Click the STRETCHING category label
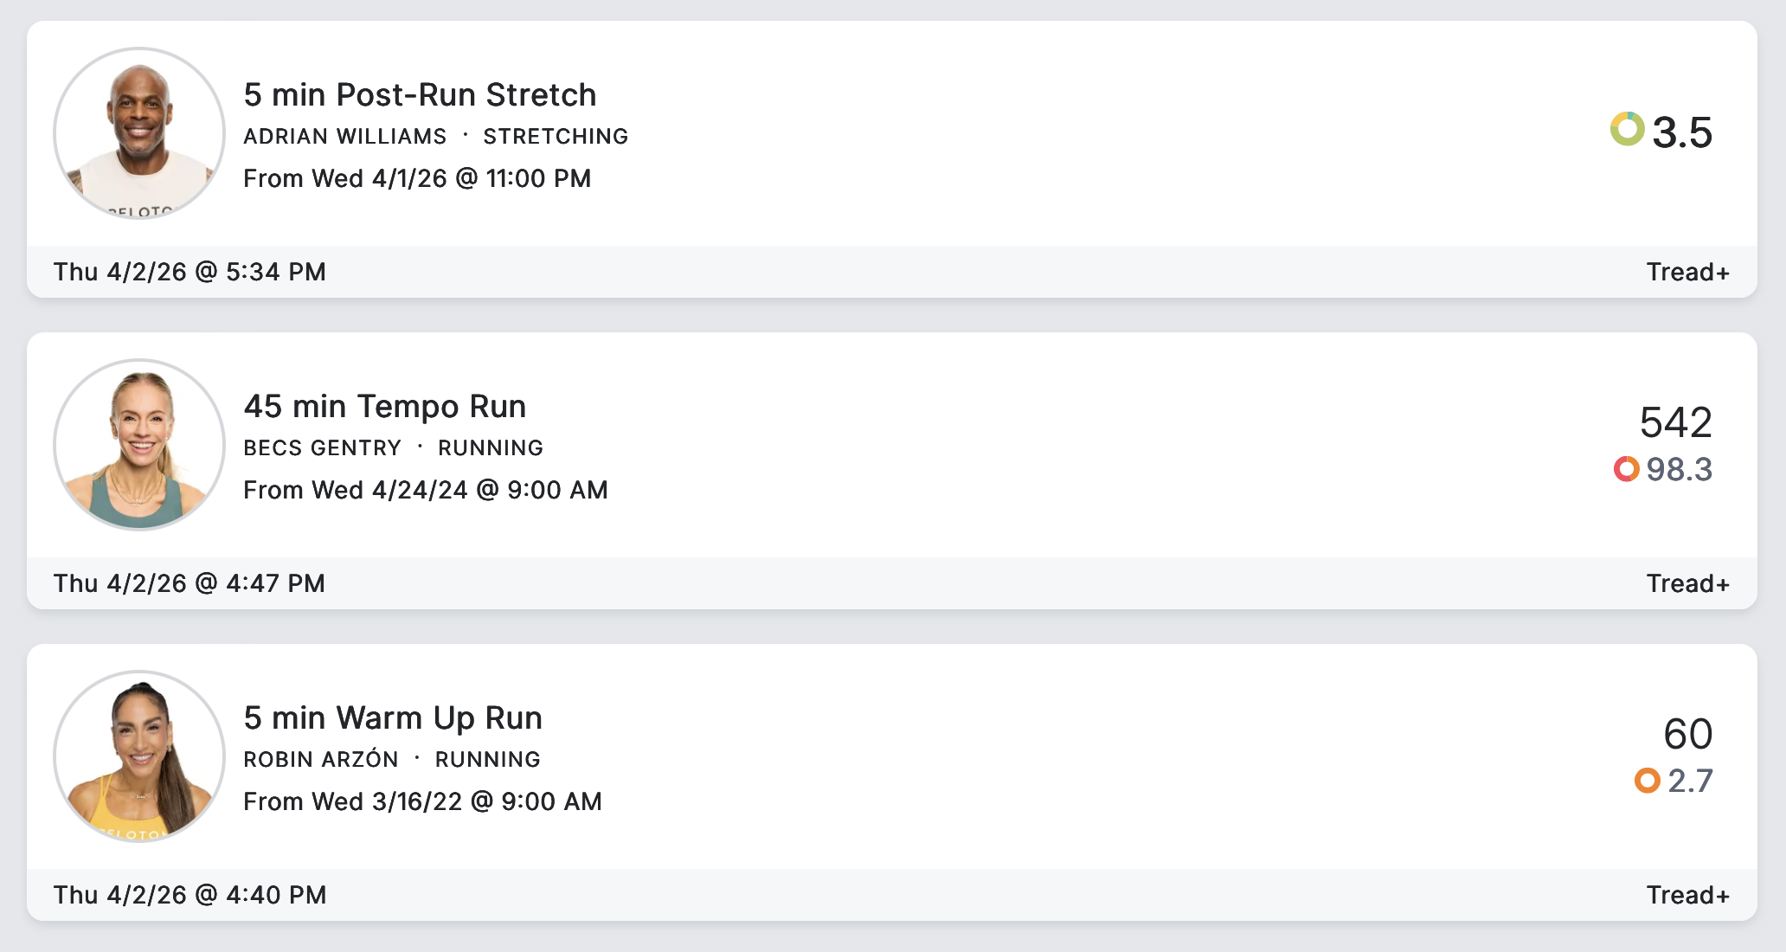1786x952 pixels. tap(556, 137)
